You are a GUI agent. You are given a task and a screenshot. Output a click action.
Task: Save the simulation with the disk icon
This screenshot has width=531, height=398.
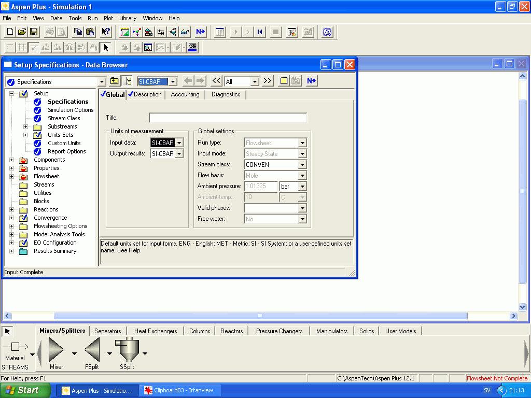[x=34, y=32]
